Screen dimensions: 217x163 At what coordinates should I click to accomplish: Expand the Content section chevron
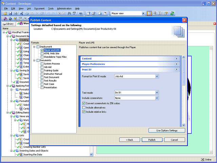coord(177,58)
